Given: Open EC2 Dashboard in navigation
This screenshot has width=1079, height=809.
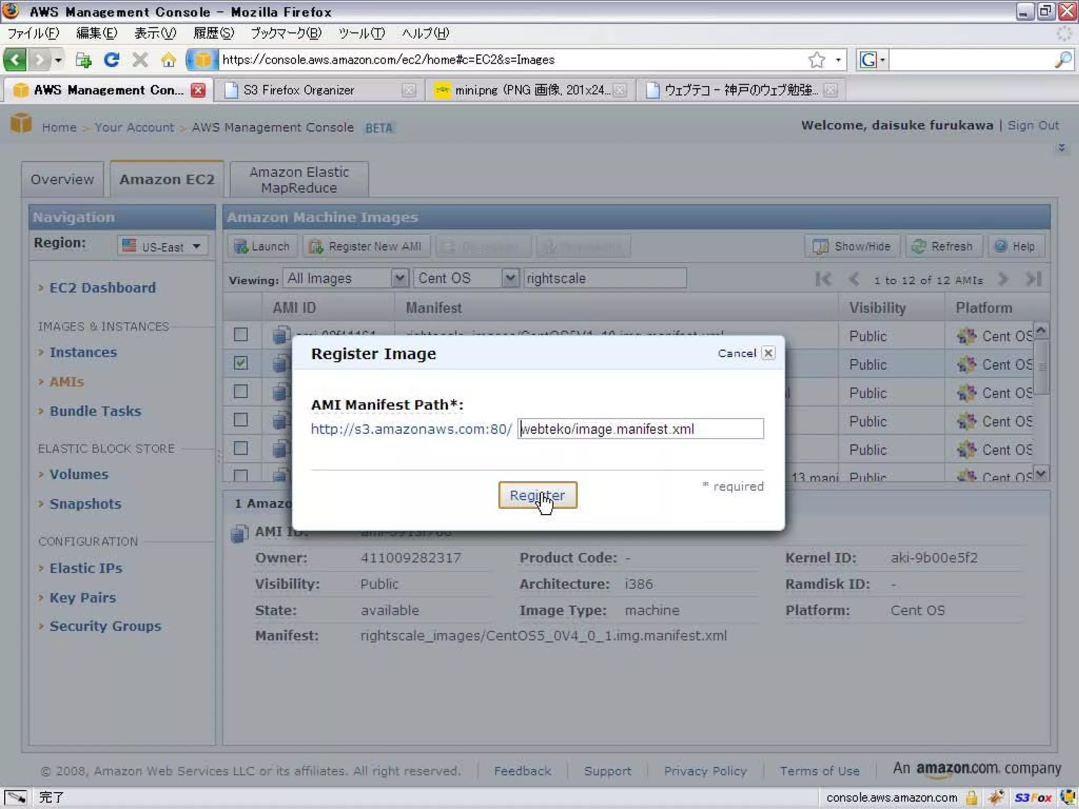Looking at the screenshot, I should (102, 288).
